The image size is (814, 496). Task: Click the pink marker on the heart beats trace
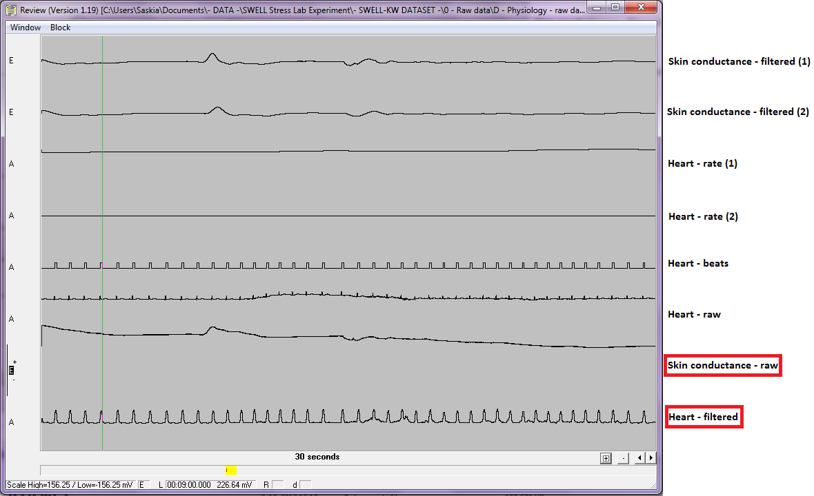(x=101, y=265)
